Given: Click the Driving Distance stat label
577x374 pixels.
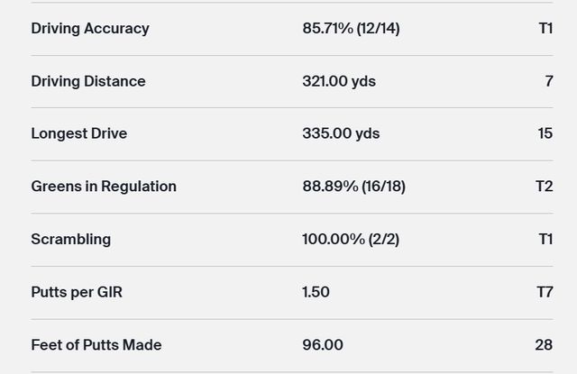Looking at the screenshot, I should click(88, 81).
